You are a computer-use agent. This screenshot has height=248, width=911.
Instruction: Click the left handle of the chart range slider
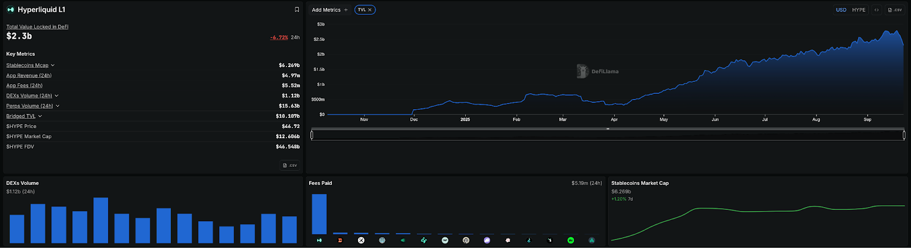pyautogui.click(x=311, y=135)
